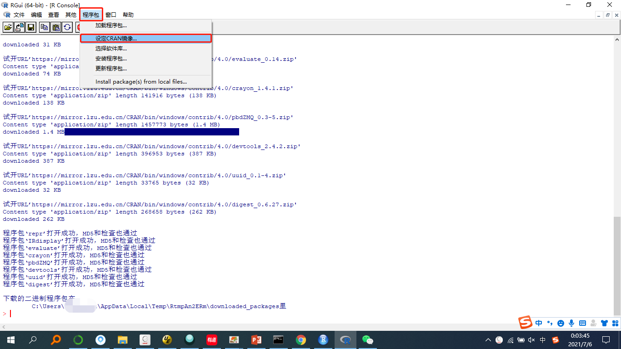Screen dimensions: 621x349
Task: Open the Sogou toolbox icon
Action: click(615, 323)
